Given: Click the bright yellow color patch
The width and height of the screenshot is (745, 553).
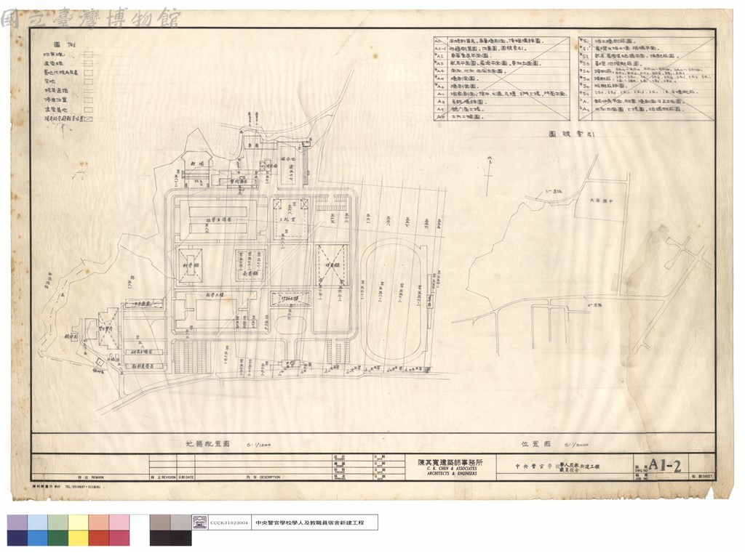Looking at the screenshot, I should tap(79, 538).
